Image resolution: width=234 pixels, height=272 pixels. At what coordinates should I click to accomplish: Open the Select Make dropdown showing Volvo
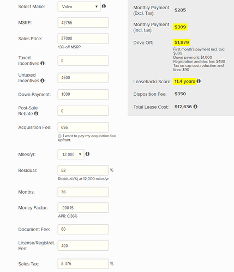pyautogui.click(x=79, y=7)
